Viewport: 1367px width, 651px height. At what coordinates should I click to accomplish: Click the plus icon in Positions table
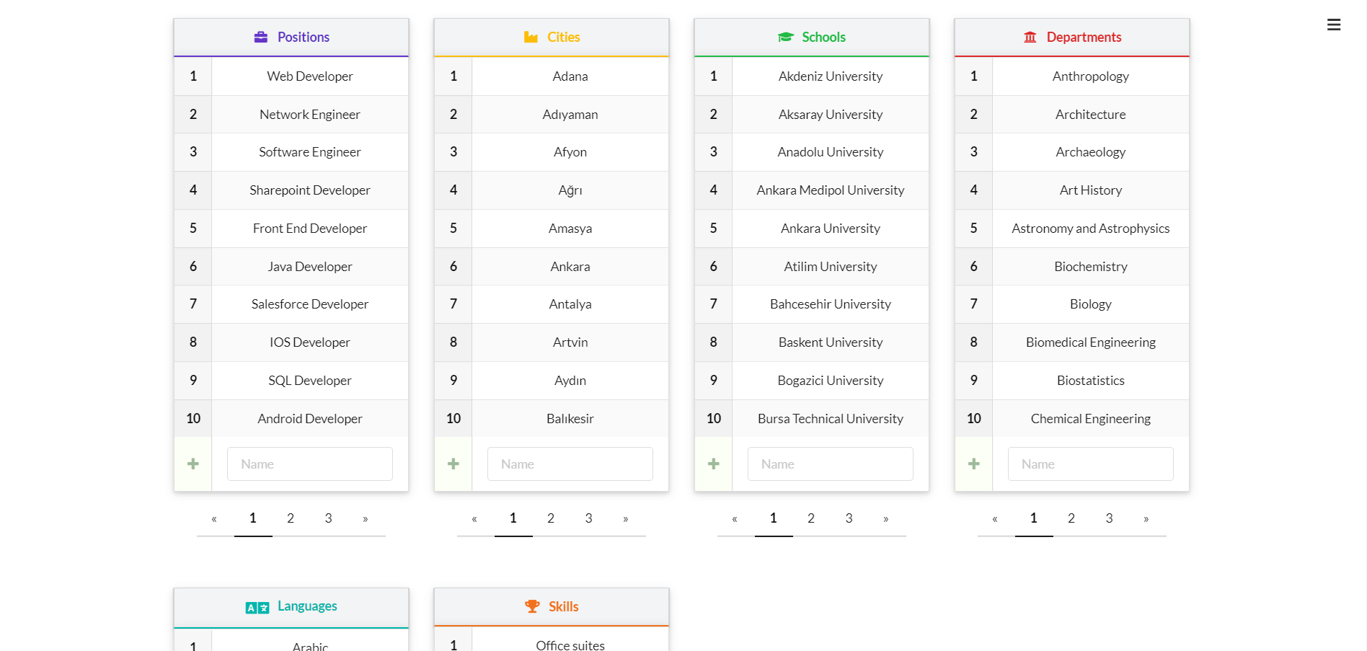coord(193,464)
